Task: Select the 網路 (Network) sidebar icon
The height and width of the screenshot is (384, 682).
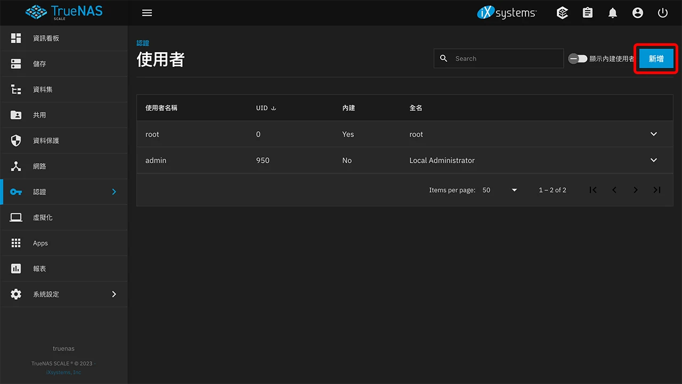Action: pos(39,166)
